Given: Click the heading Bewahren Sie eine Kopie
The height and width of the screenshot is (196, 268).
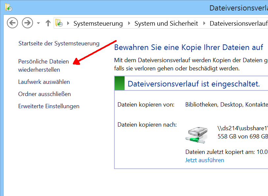Looking at the screenshot, I should pyautogui.click(x=189, y=47).
